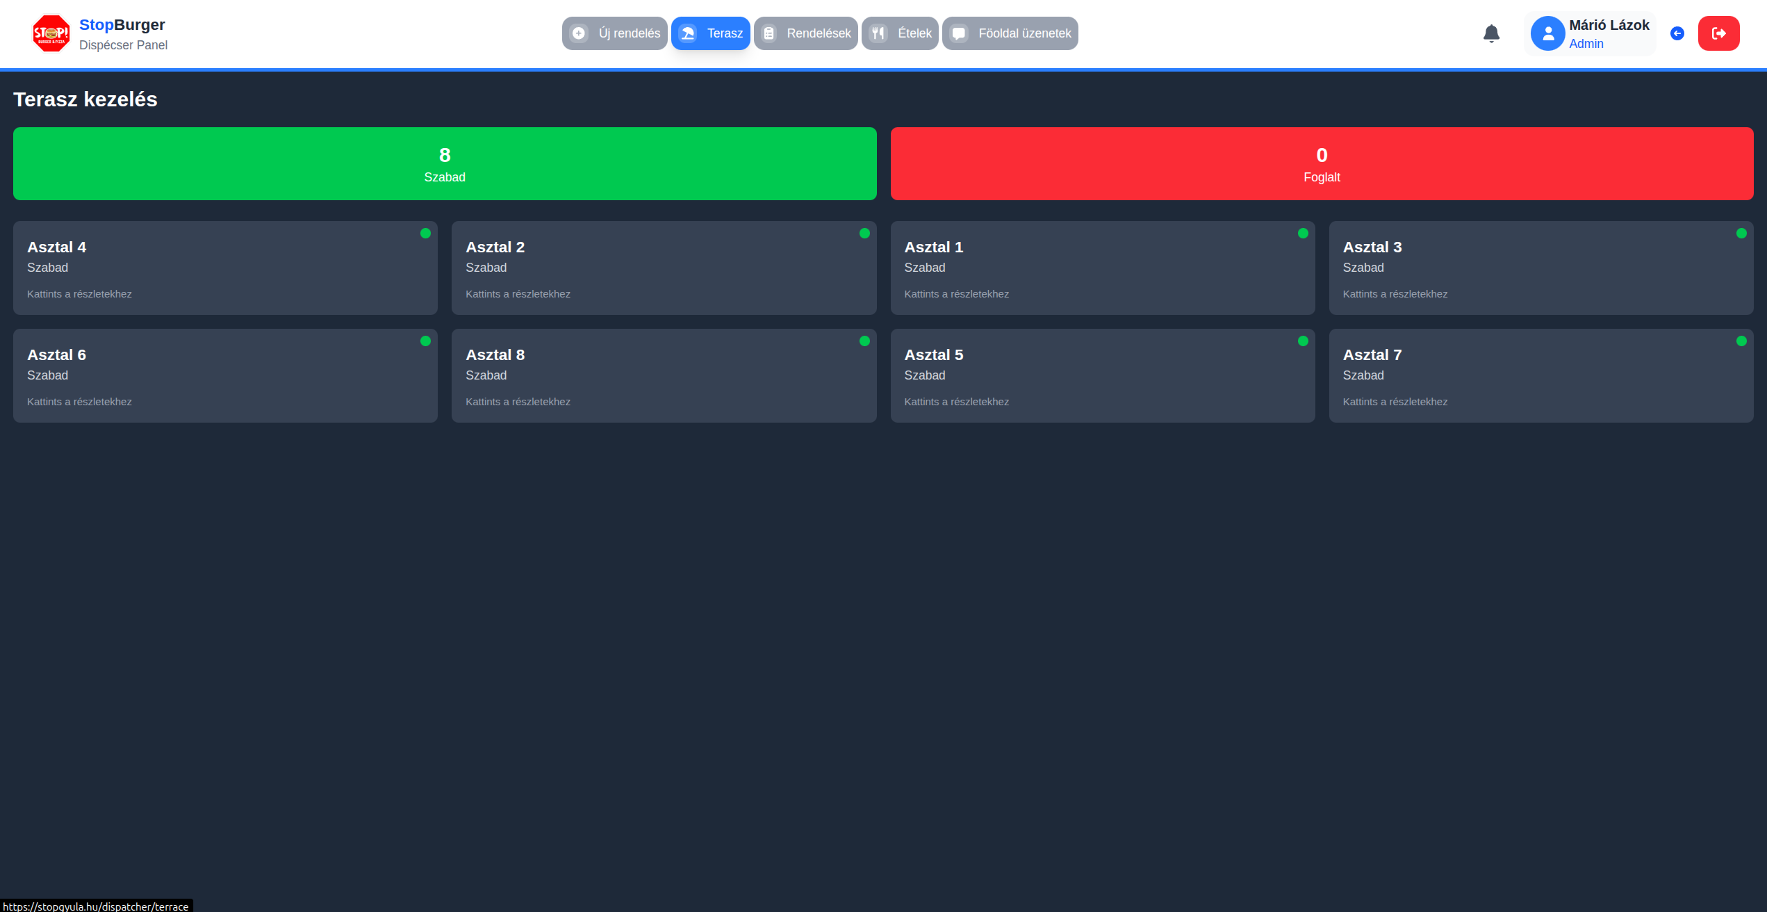The width and height of the screenshot is (1767, 912).
Task: Click Márió Lázok Admin profile name
Action: tap(1608, 26)
